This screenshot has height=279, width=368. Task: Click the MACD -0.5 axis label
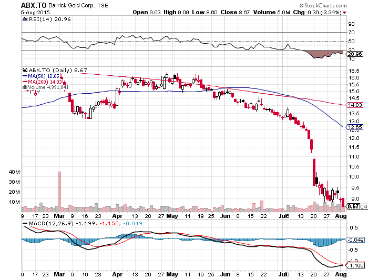pyautogui.click(x=353, y=250)
